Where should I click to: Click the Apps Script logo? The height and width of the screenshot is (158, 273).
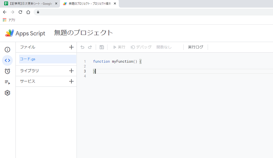pyautogui.click(x=25, y=33)
